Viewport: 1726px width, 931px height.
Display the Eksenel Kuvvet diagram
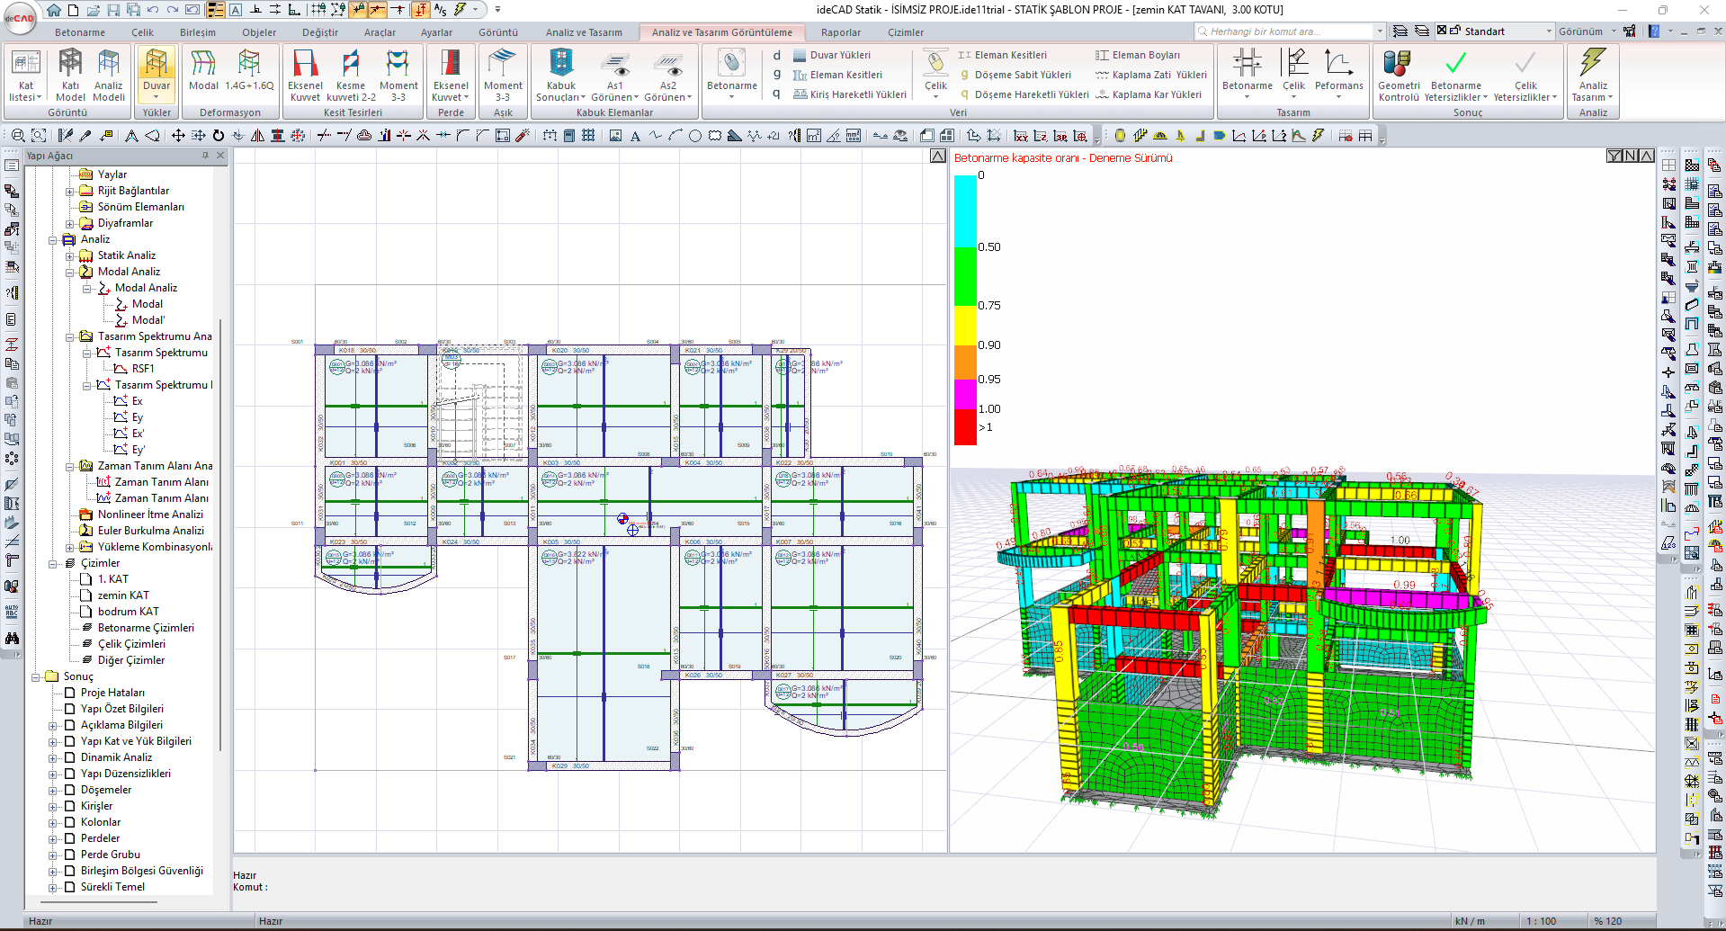pos(305,76)
